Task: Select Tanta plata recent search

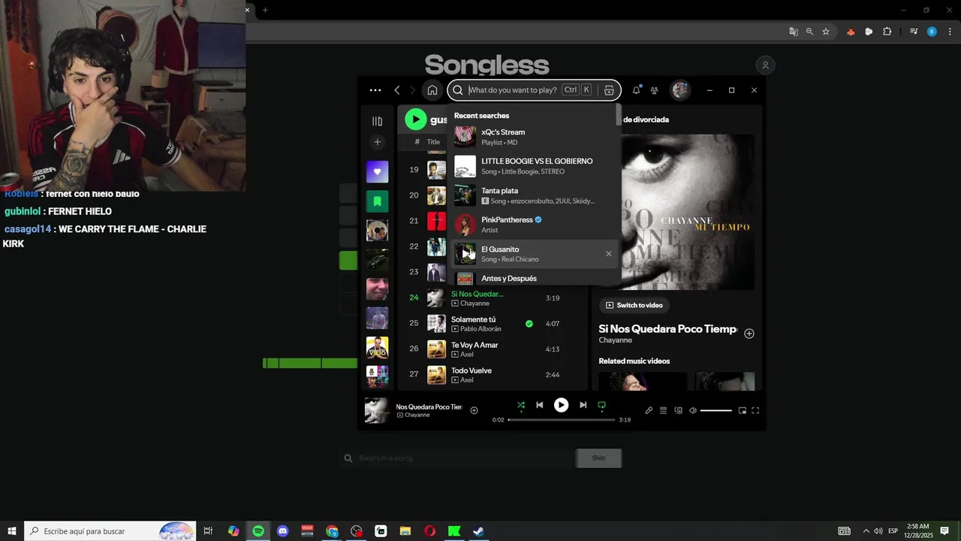Action: coord(535,195)
